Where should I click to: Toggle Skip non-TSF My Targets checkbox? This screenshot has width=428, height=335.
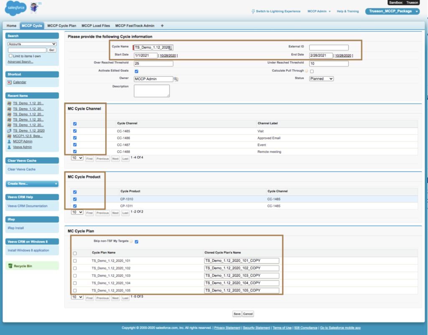pos(137,241)
